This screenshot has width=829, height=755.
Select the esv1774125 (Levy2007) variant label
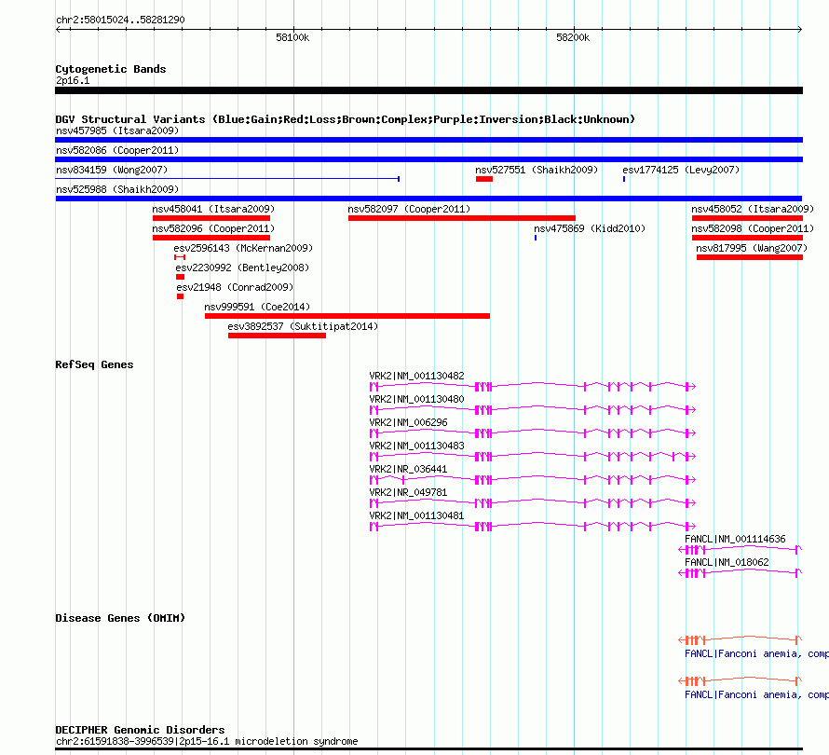tap(681, 170)
